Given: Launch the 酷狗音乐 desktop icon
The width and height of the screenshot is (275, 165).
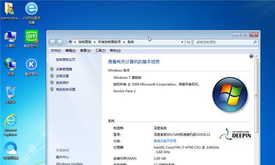Looking at the screenshot, I should pyautogui.click(x=31, y=67).
